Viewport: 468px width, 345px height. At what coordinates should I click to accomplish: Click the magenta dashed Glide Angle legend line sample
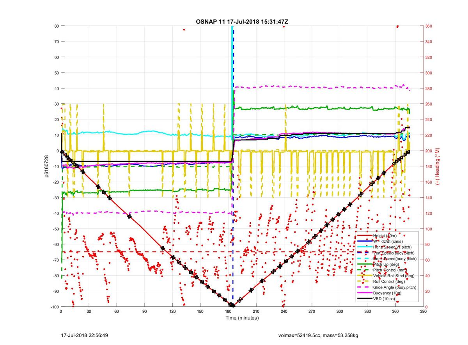coord(365,287)
